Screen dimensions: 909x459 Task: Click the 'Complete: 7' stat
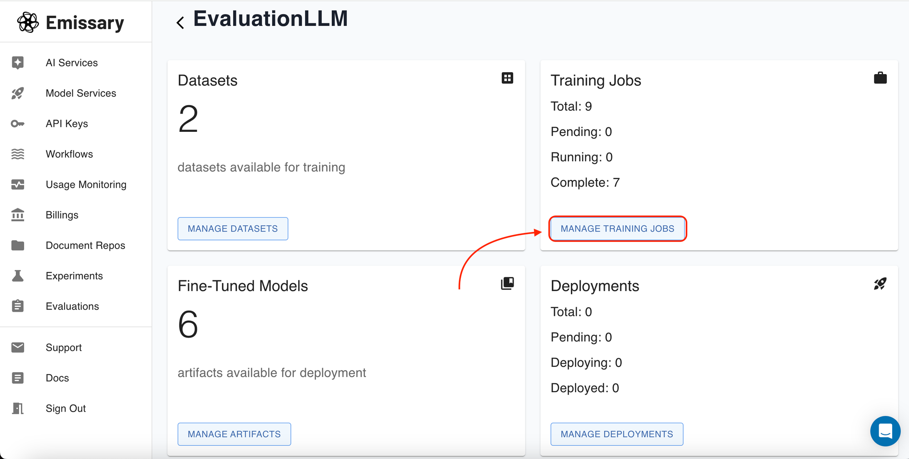[x=585, y=183]
